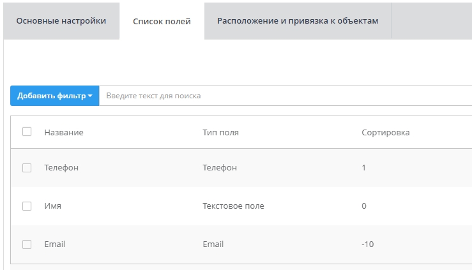Viewport: 472px width, 270px height.
Task: Open the Email field in Название column
Action: pyautogui.click(x=55, y=244)
